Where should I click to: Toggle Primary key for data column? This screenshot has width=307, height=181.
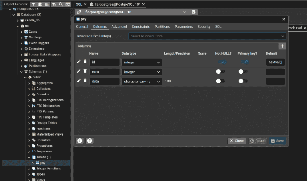(x=243, y=81)
